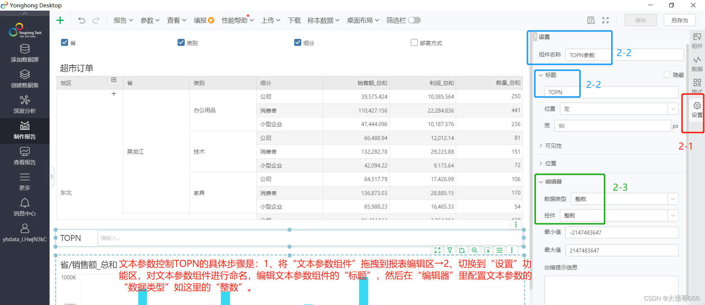This screenshot has height=305, width=705.
Task: Open 查看报告 in the left sidebar
Action: (25, 156)
